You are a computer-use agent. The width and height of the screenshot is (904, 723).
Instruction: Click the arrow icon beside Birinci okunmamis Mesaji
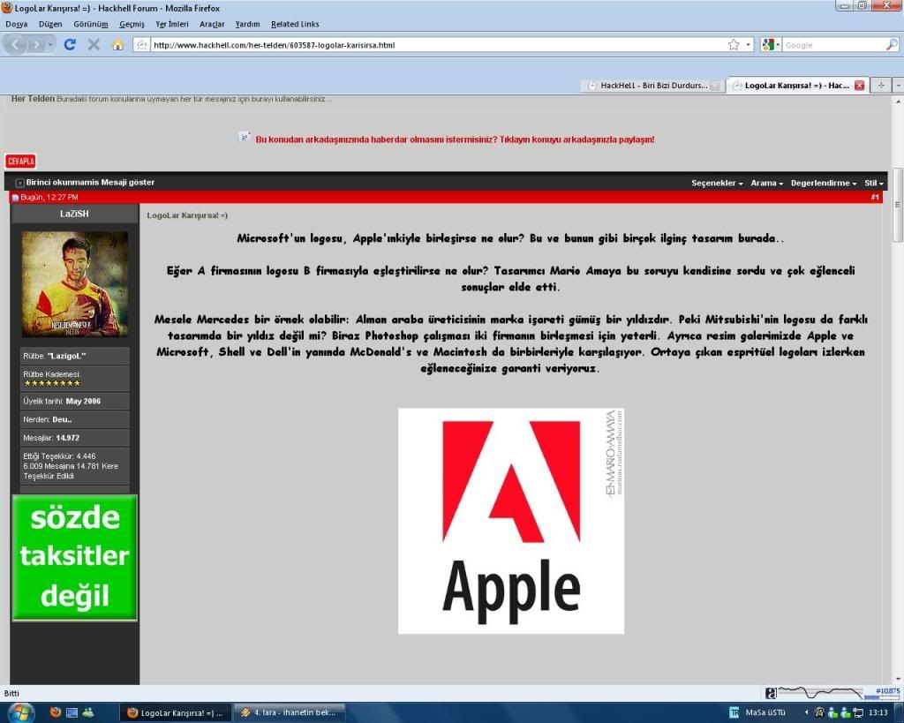(x=19, y=183)
